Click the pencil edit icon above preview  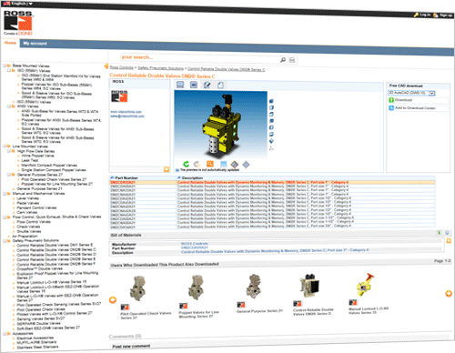click(207, 85)
